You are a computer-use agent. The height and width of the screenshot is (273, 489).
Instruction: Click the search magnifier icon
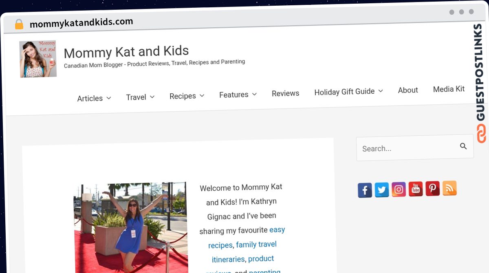[x=463, y=146]
